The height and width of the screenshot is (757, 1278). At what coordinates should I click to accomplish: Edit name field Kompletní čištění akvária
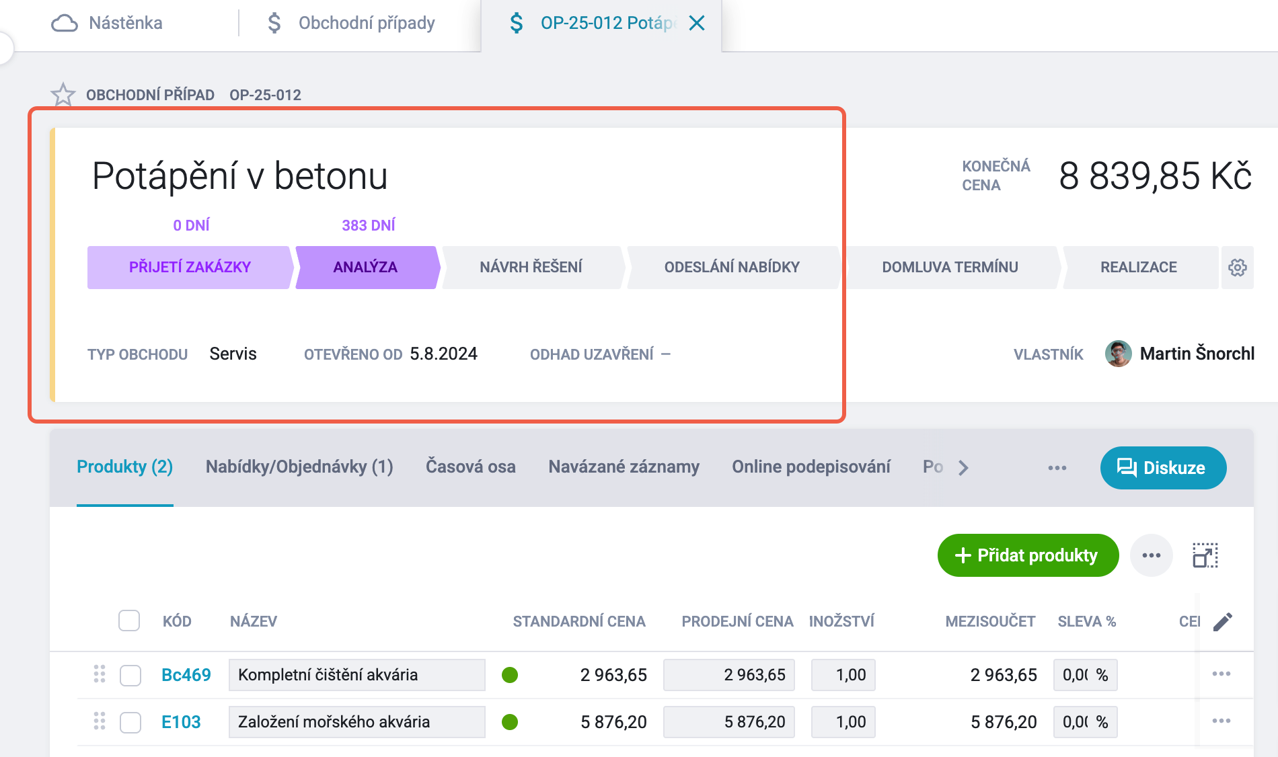click(x=356, y=675)
